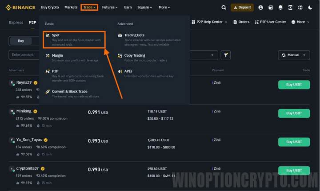Open the wallet icon in header
The width and height of the screenshot is (320, 191).
point(270,8)
